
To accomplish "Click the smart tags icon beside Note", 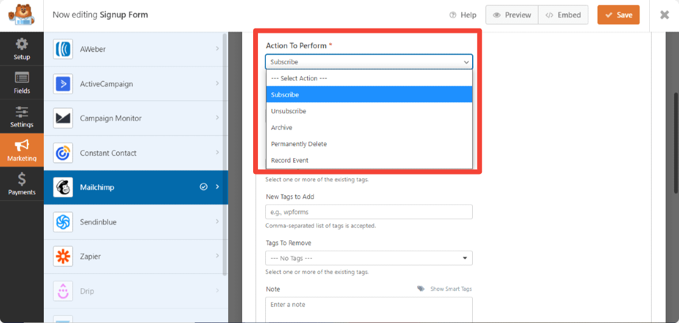I will click(x=421, y=289).
